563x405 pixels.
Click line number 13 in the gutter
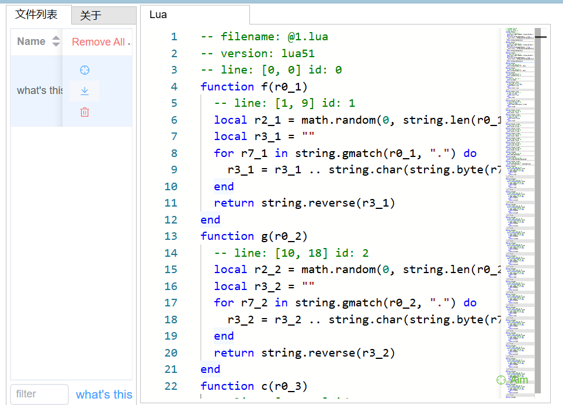(171, 236)
